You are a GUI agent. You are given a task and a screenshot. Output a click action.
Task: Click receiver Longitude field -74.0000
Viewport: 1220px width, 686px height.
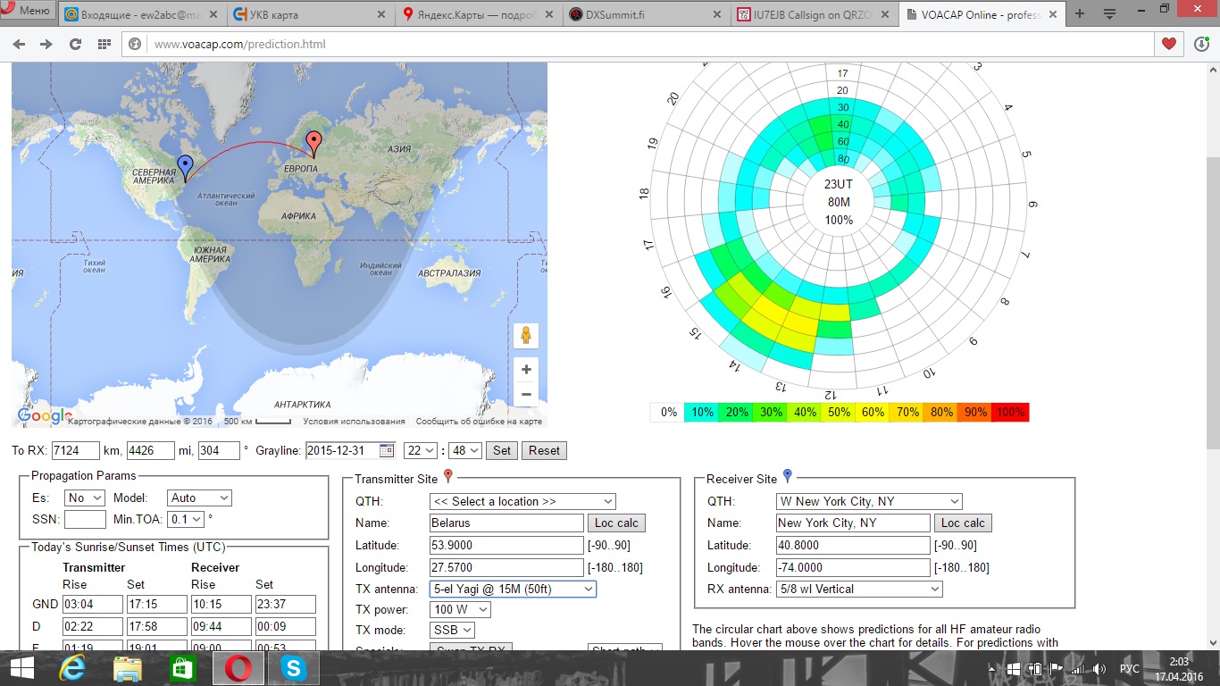[853, 567]
